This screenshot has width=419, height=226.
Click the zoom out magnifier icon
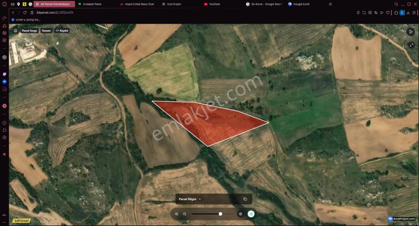coord(184,214)
